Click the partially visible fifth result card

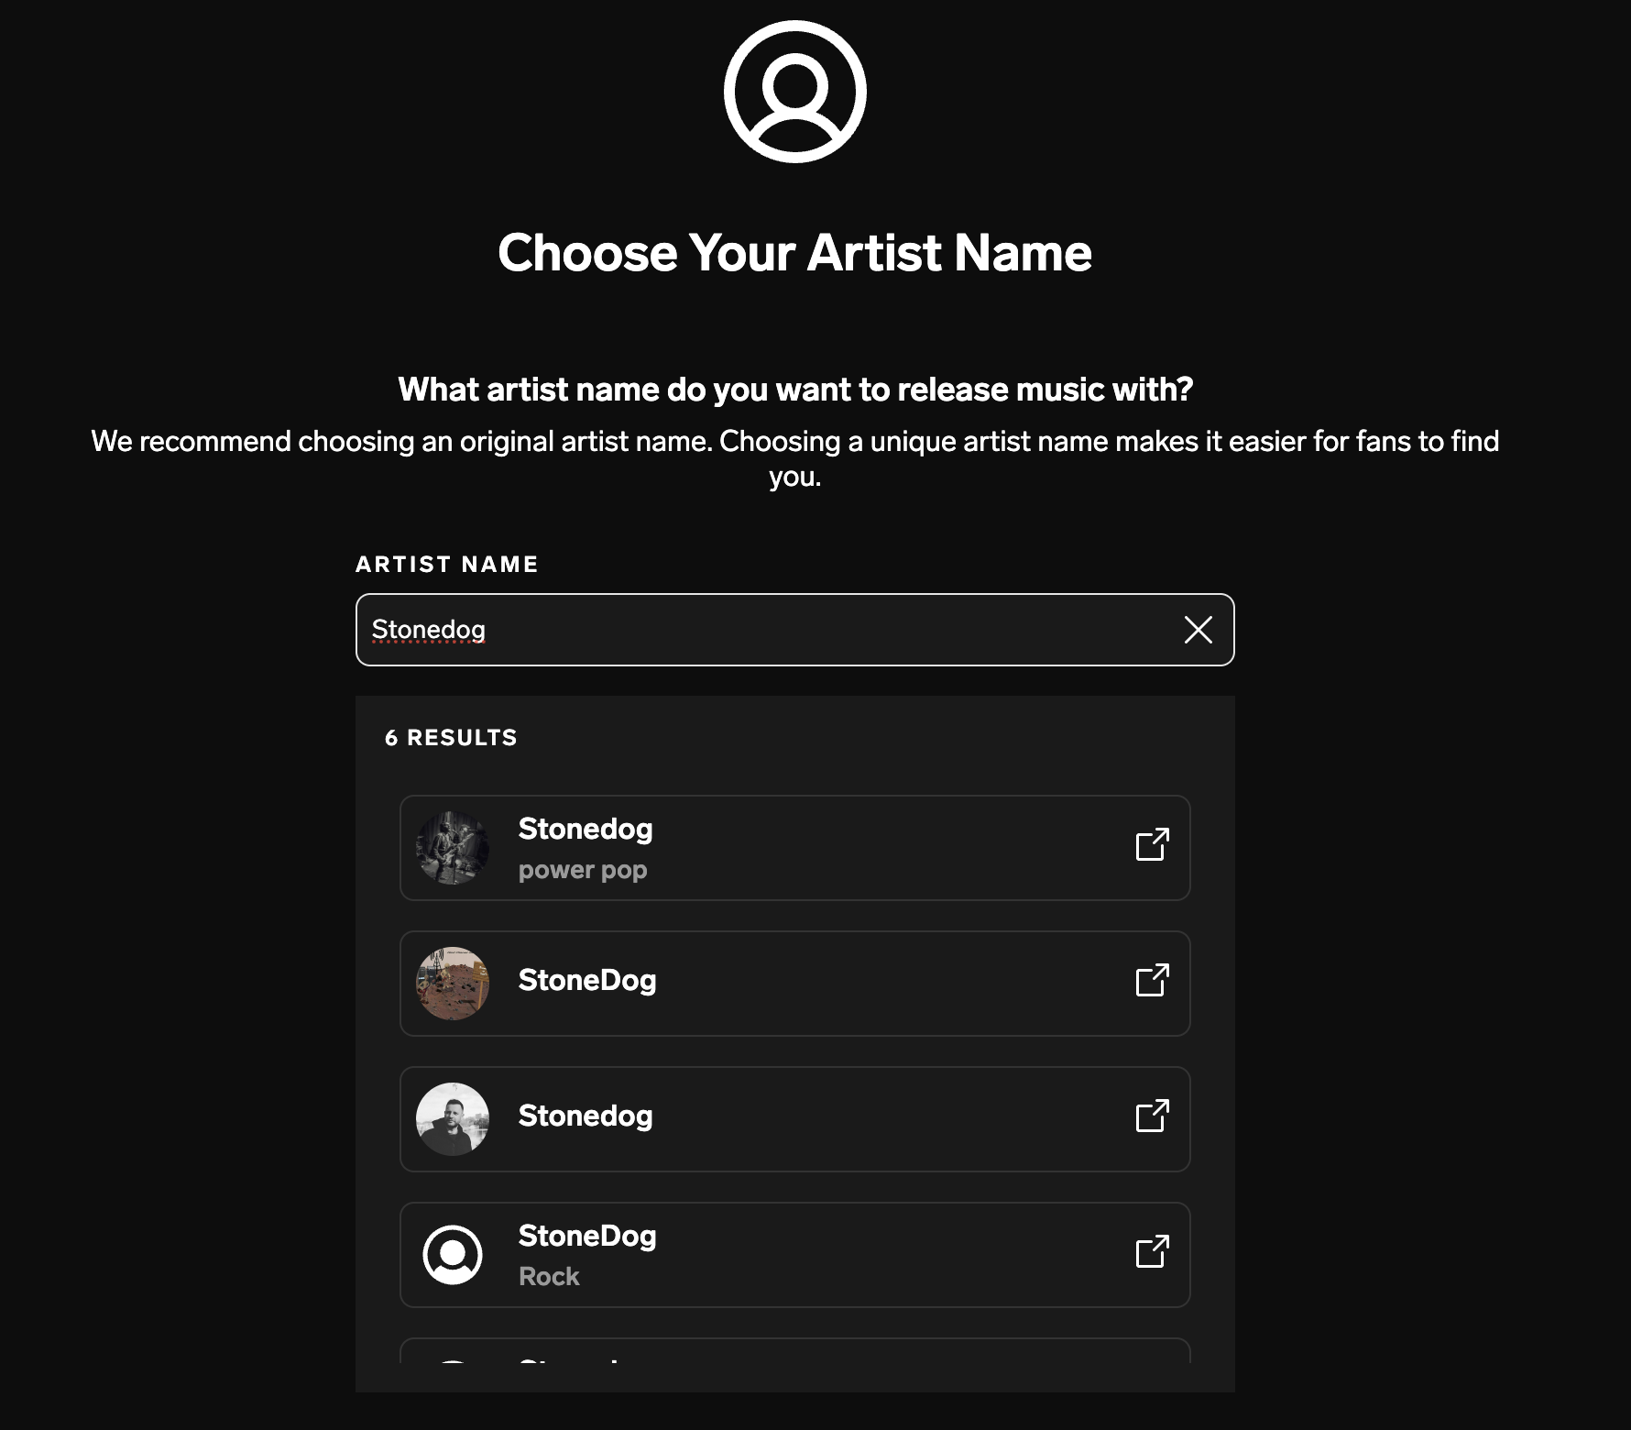tap(794, 1351)
